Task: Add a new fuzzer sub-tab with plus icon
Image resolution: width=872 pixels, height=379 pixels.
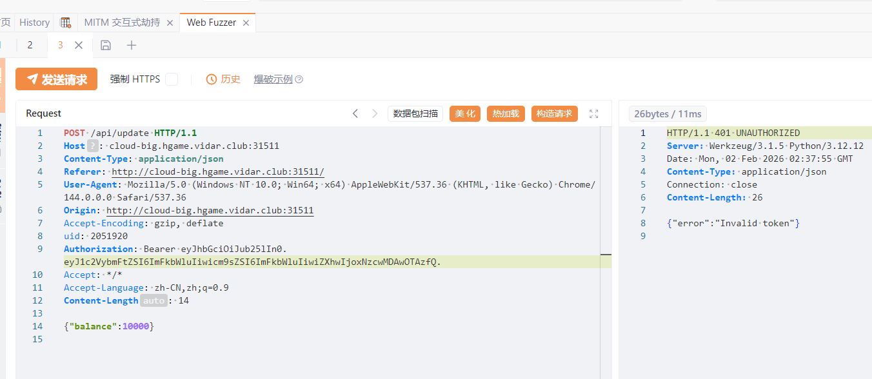Action: coord(132,45)
